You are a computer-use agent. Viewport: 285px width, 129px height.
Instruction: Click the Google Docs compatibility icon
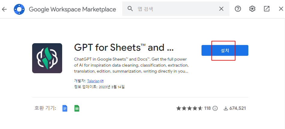(x=65, y=108)
